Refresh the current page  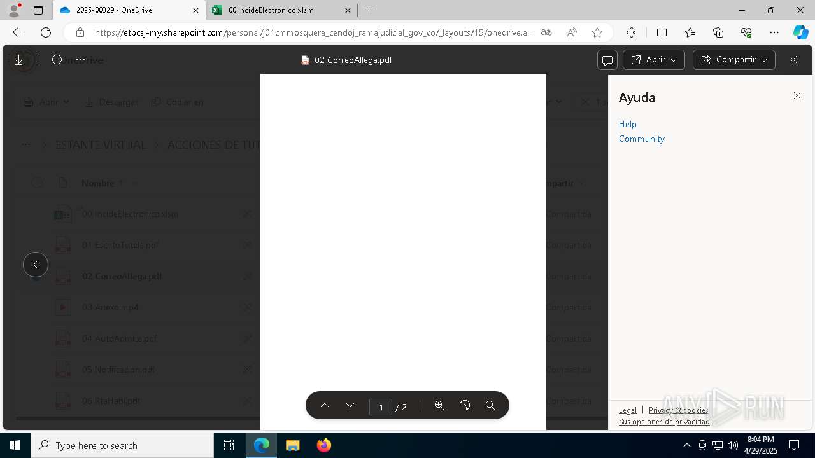click(x=46, y=32)
